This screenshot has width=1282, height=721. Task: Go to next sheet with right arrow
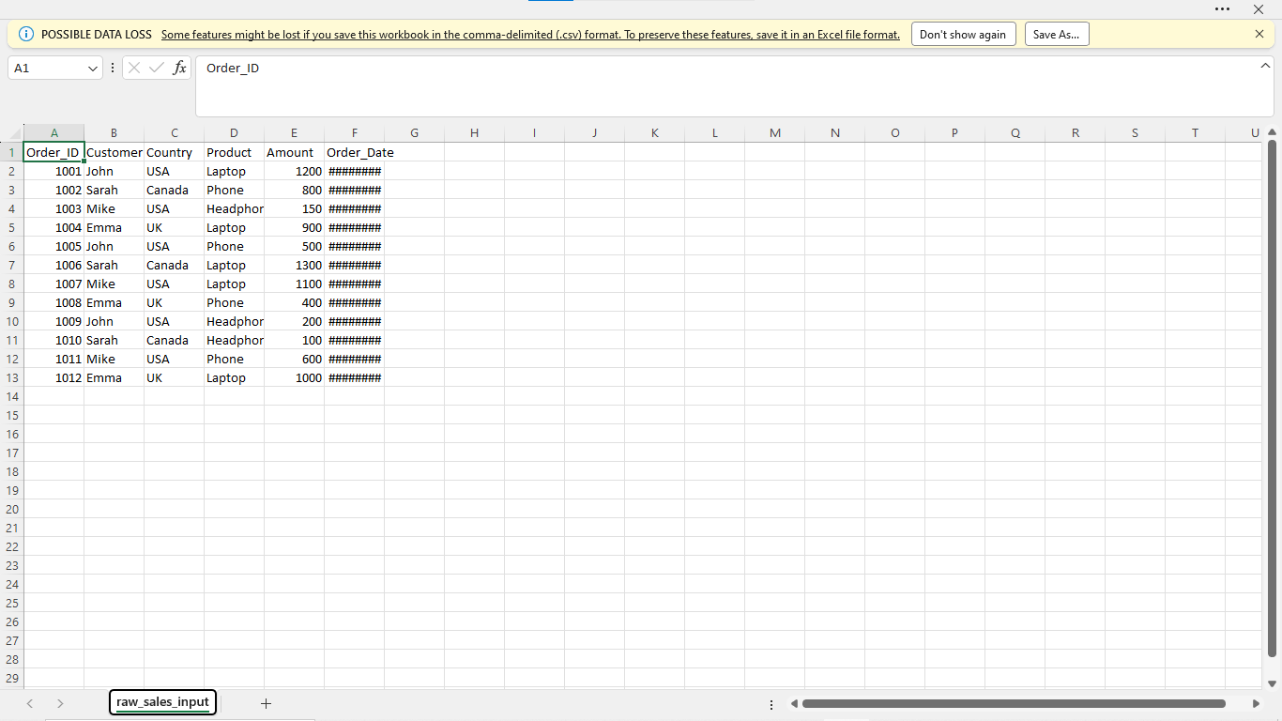[60, 703]
